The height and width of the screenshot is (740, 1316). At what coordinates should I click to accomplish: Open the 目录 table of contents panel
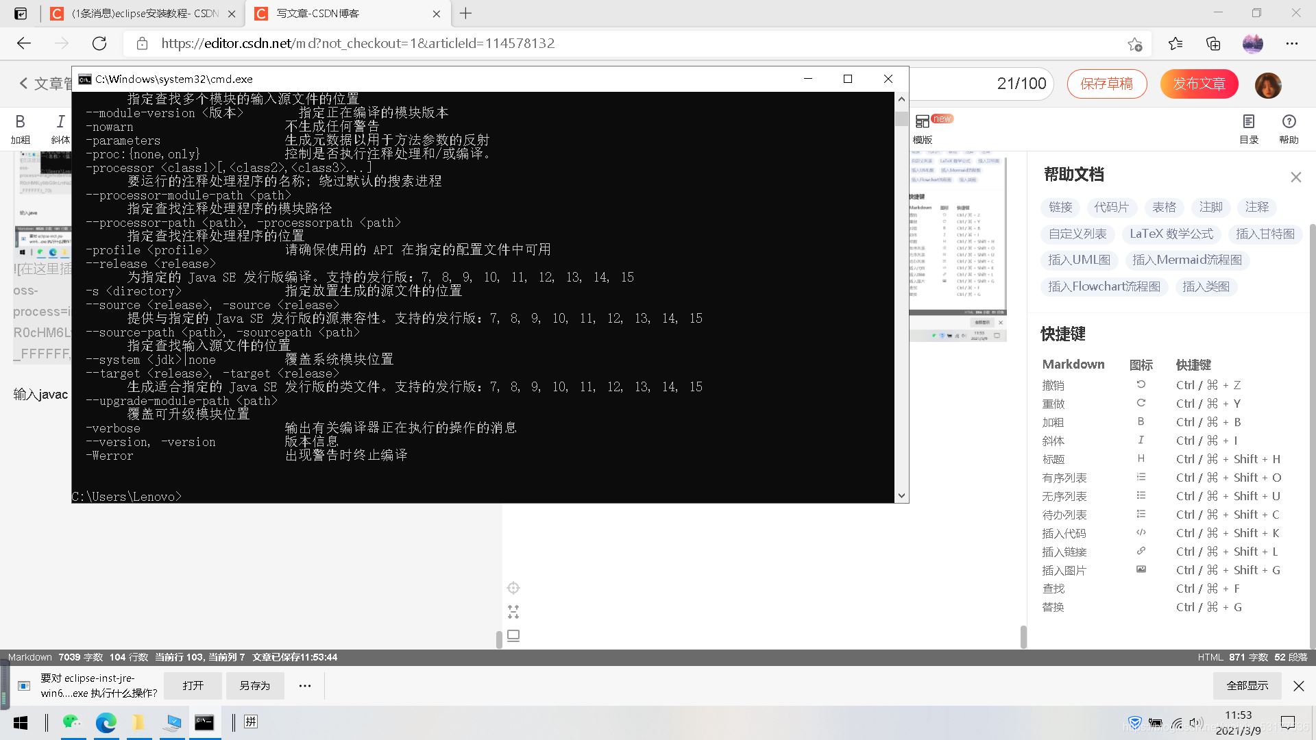click(1249, 129)
